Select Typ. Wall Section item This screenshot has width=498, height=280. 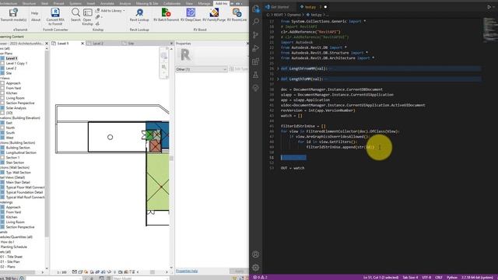point(18,173)
